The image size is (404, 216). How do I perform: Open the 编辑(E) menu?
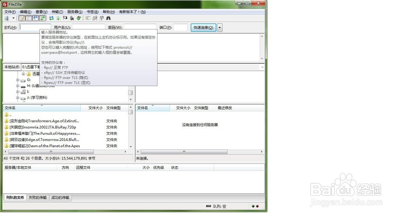(25, 12)
